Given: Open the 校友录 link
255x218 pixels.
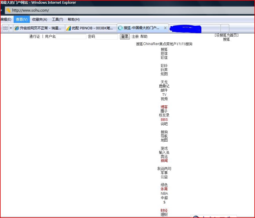Looking at the screenshot, I should tap(164, 115).
